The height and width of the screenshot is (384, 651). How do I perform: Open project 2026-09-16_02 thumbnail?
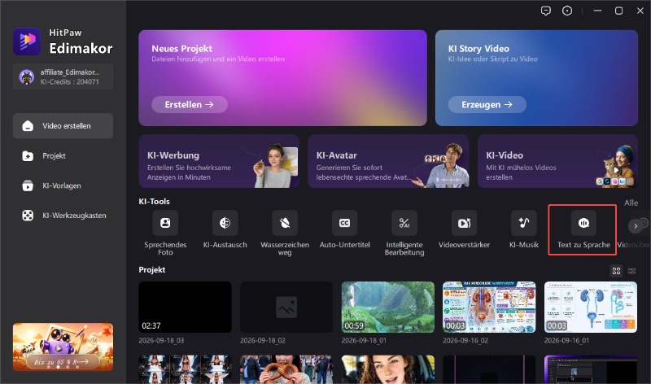[x=489, y=307]
